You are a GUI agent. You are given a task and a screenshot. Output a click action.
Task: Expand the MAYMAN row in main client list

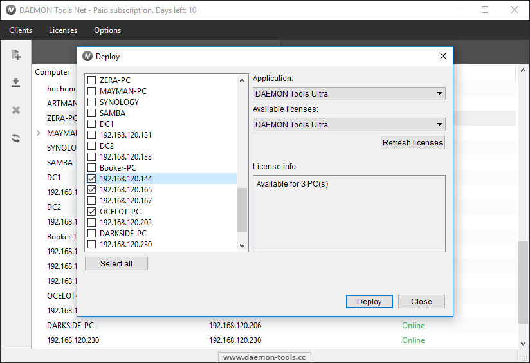pos(38,133)
